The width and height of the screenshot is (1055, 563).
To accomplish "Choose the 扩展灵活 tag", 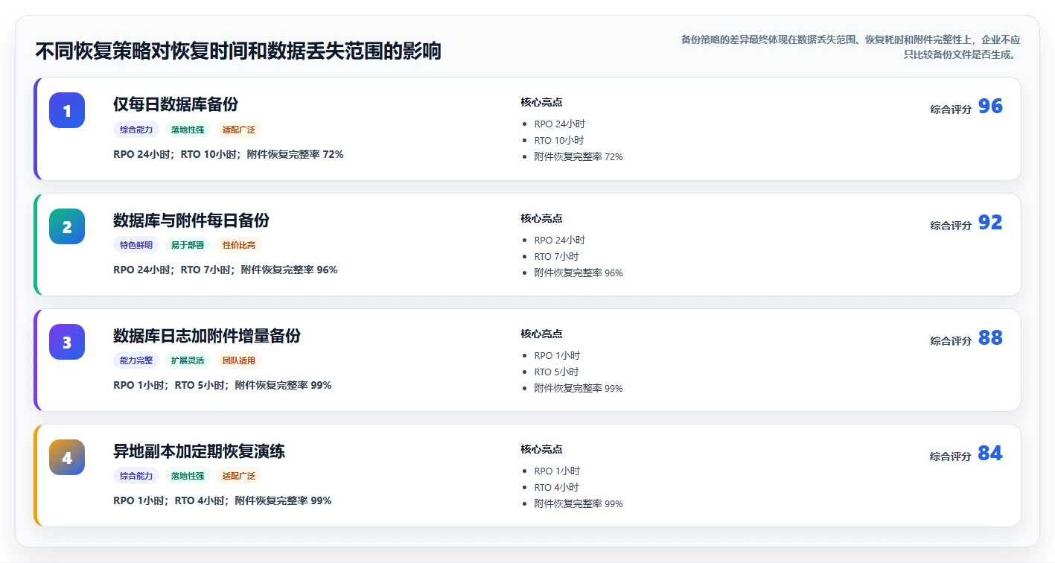I will coord(188,360).
